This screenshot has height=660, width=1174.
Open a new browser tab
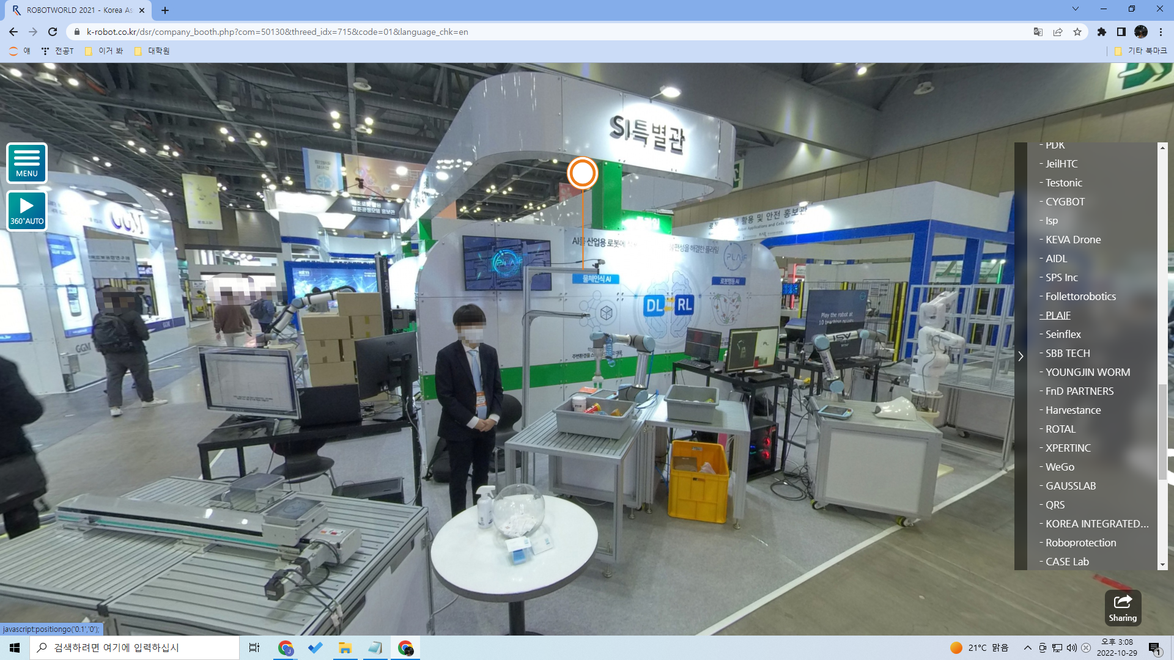click(165, 10)
